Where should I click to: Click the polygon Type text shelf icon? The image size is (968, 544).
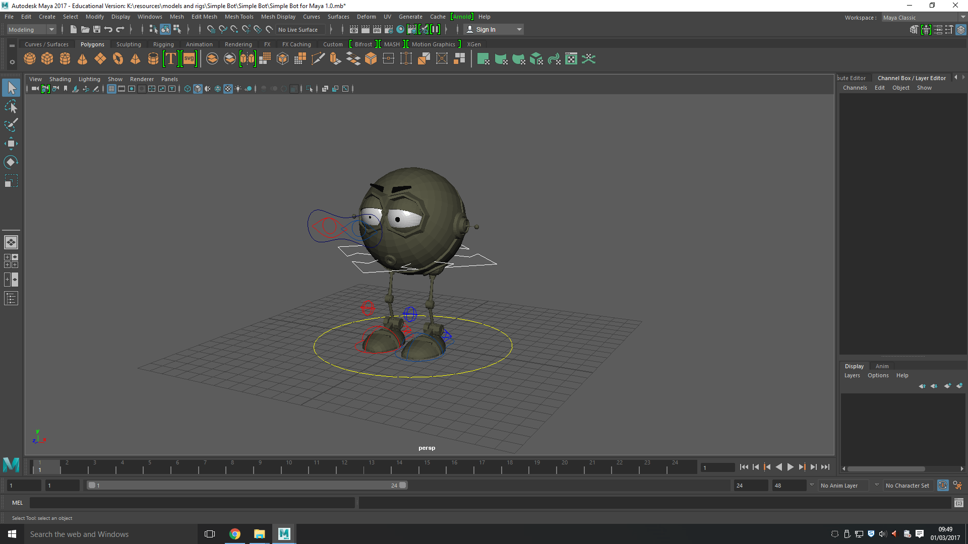(x=171, y=59)
